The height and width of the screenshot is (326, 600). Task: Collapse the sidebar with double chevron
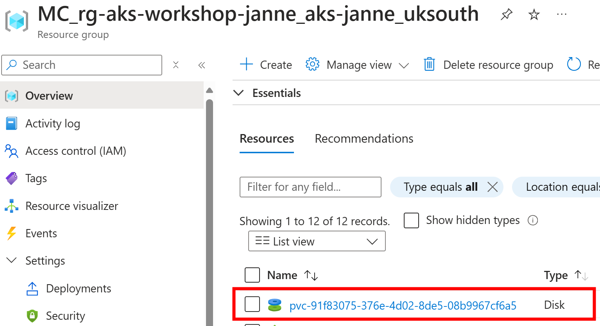[x=202, y=65]
